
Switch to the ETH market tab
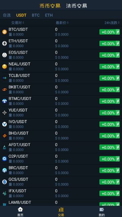pyautogui.click(x=49, y=15)
